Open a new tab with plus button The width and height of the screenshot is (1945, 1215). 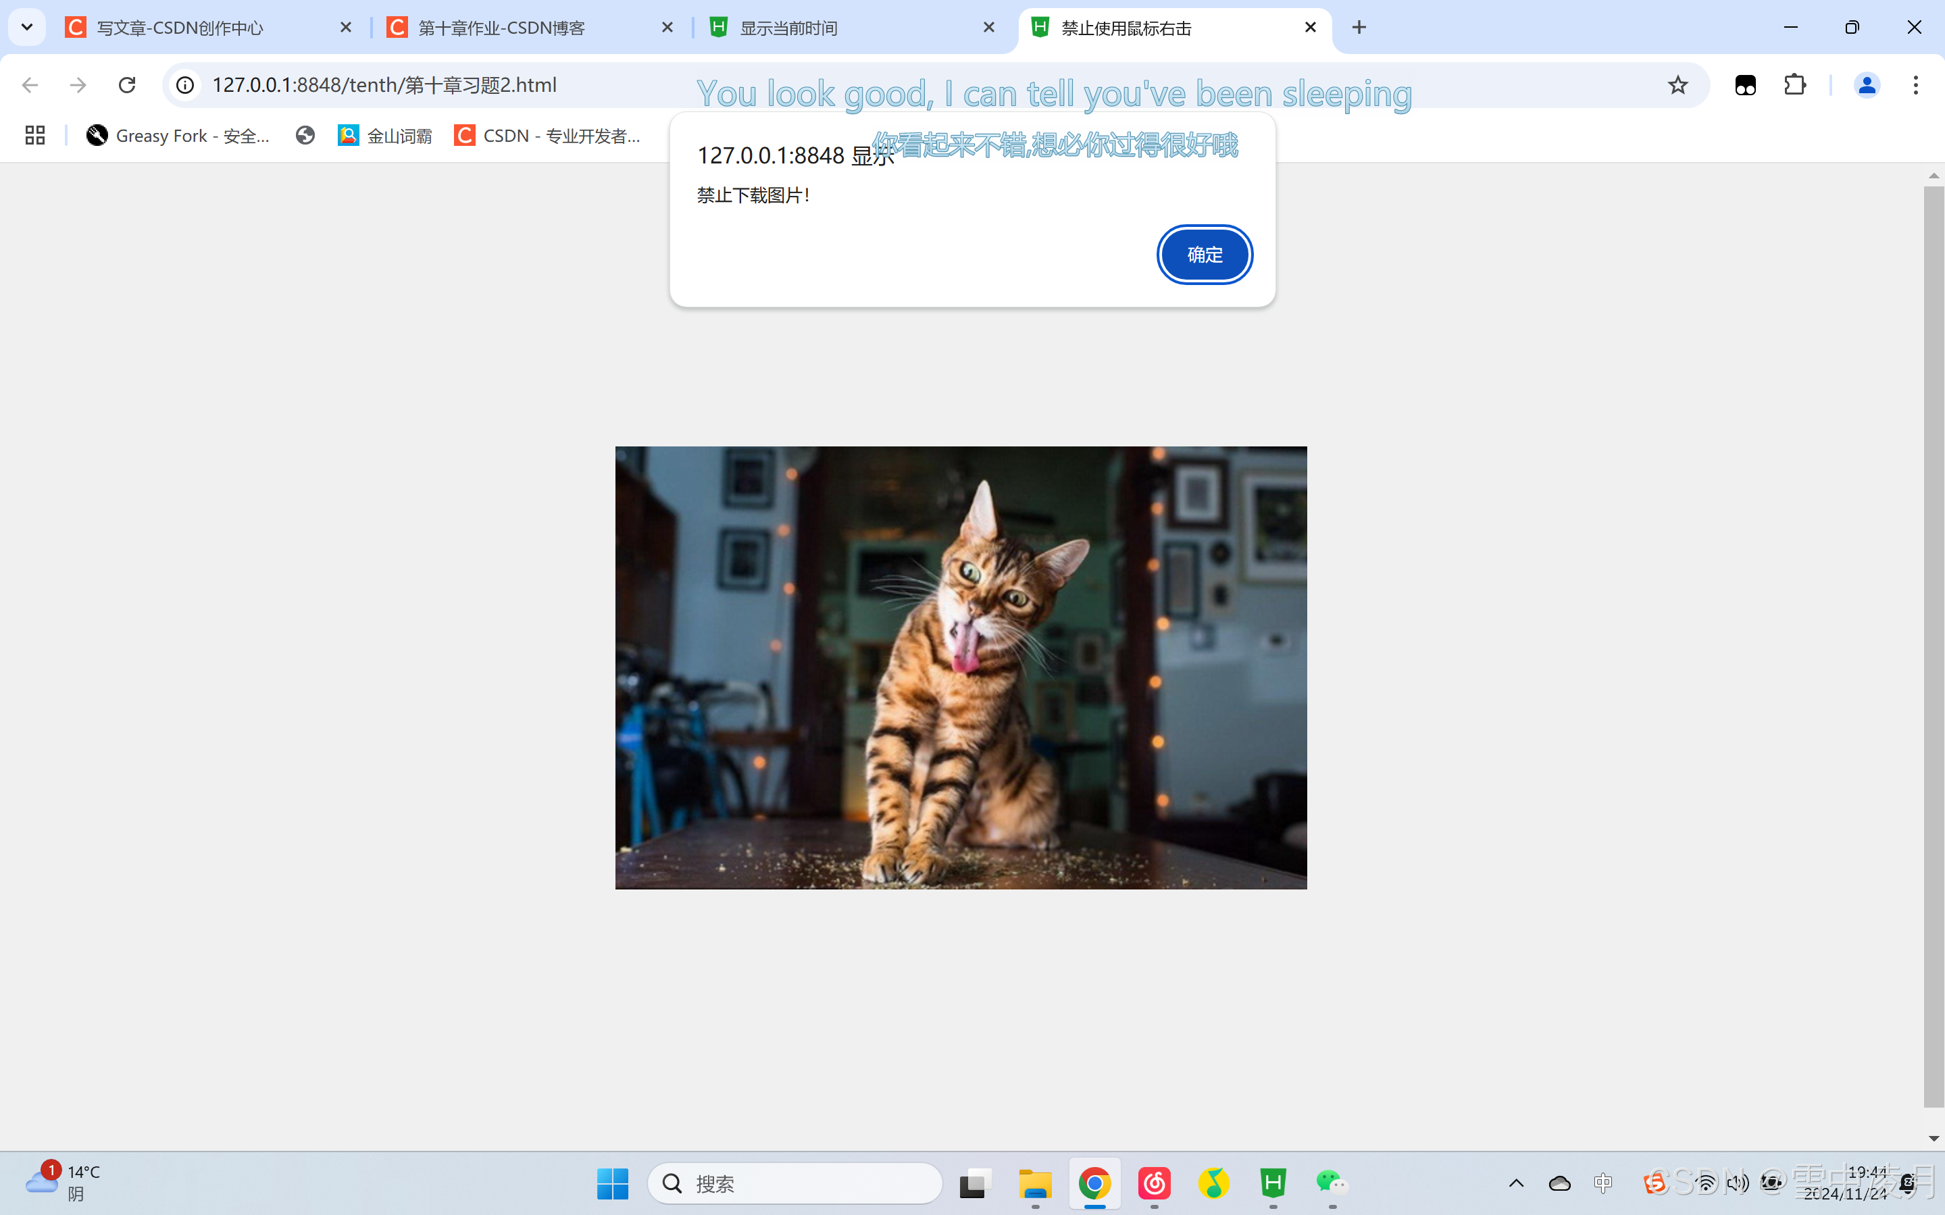point(1359,27)
